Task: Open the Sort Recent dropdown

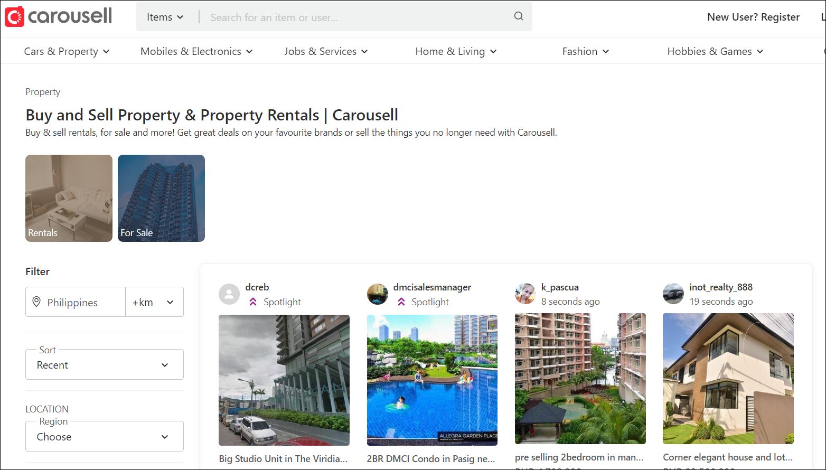Action: (105, 364)
